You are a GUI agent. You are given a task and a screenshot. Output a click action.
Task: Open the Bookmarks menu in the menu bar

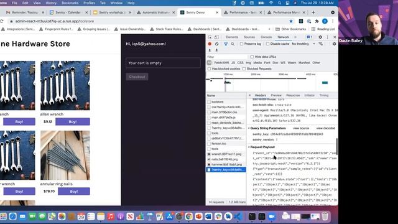(x=70, y=3)
